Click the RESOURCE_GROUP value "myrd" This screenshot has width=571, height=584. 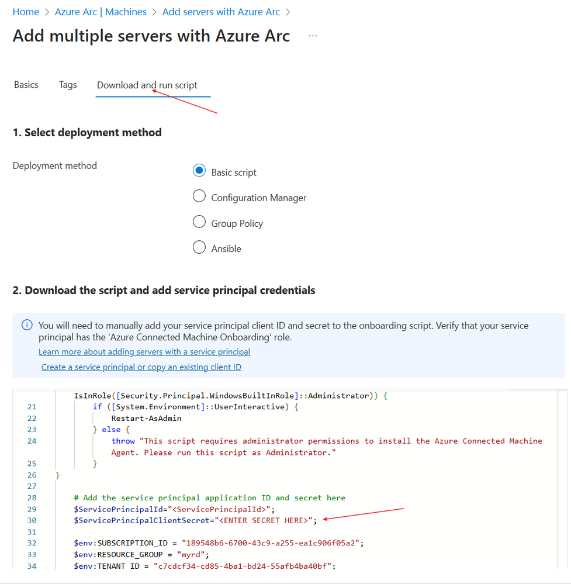pyautogui.click(x=191, y=555)
